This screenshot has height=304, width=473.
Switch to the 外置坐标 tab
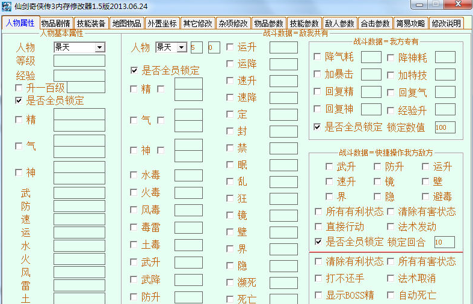pyautogui.click(x=162, y=23)
